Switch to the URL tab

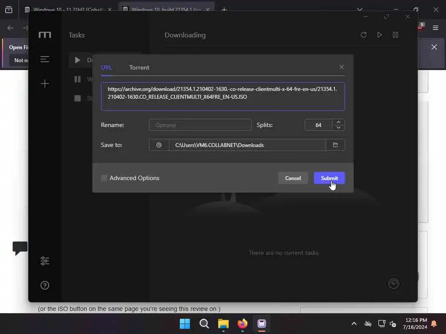pos(106,67)
